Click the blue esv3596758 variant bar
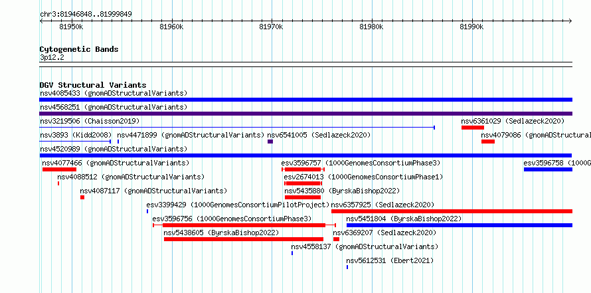Screen dimensions: 591x293 point(548,169)
